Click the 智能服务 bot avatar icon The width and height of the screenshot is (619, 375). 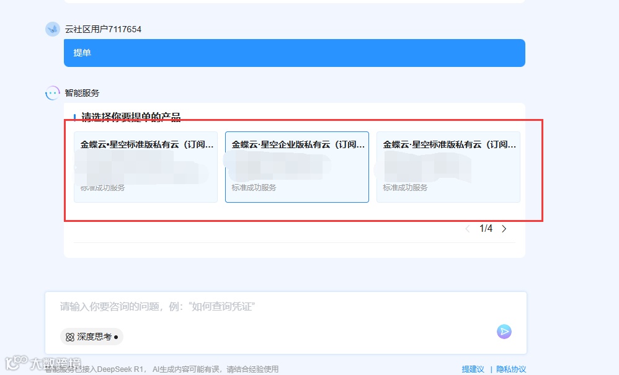[x=53, y=93]
